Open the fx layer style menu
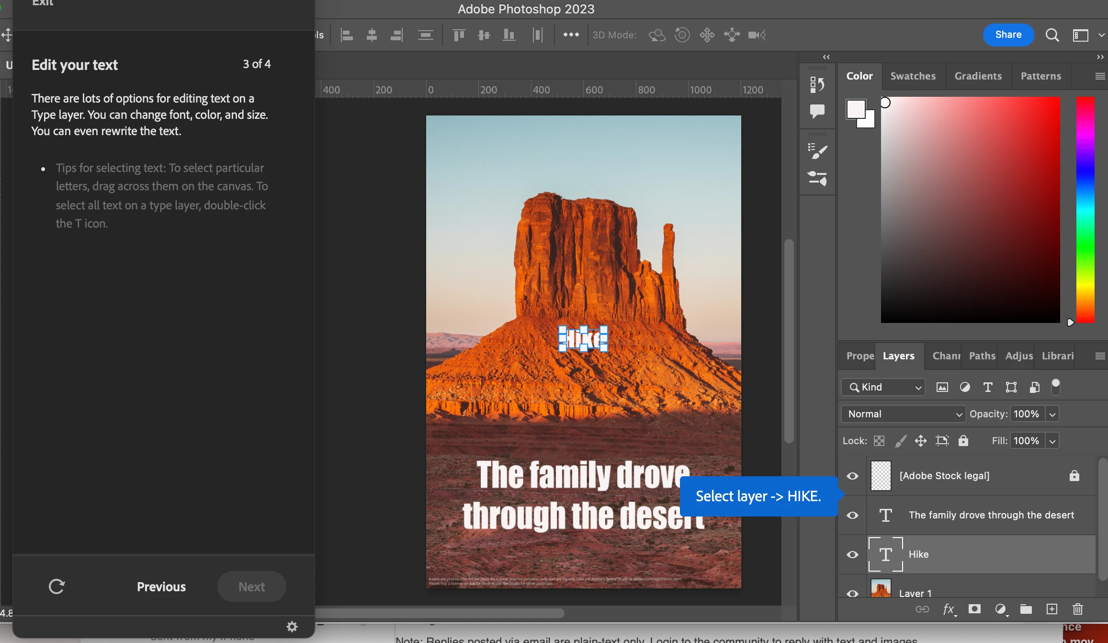The image size is (1108, 643). (x=949, y=609)
